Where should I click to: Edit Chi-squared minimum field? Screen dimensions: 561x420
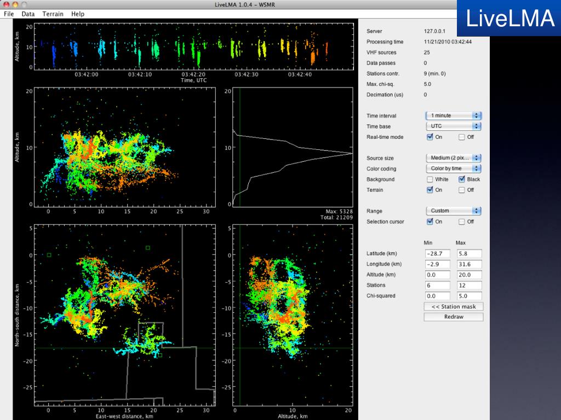click(x=438, y=296)
